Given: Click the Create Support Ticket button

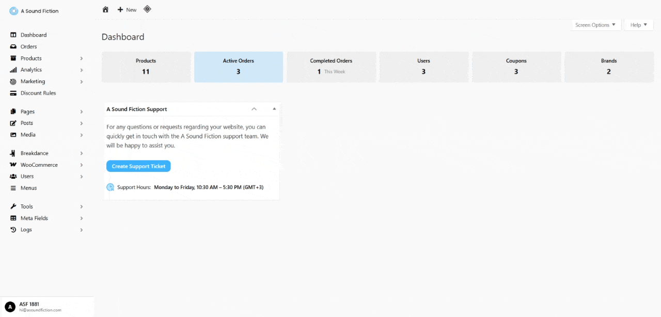Looking at the screenshot, I should click(x=138, y=166).
